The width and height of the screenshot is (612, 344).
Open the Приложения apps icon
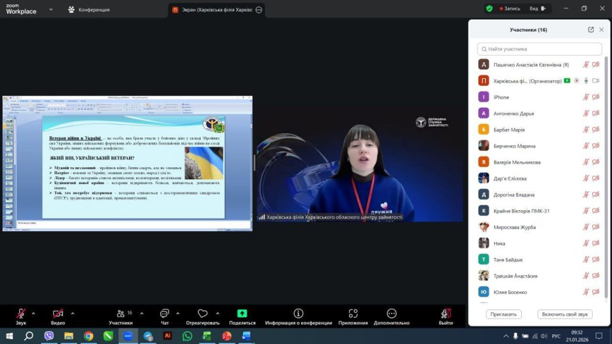[x=353, y=314]
